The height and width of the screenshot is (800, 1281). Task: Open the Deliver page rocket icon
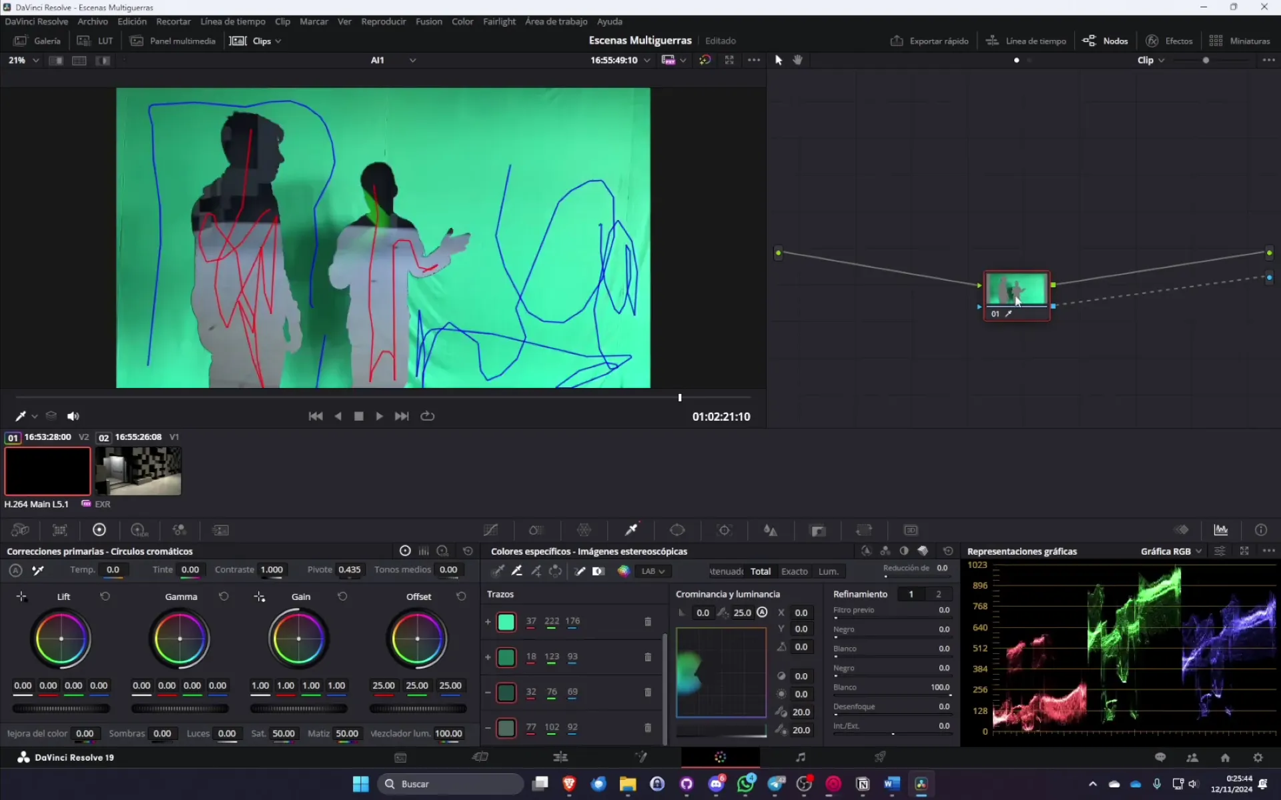[x=880, y=757]
